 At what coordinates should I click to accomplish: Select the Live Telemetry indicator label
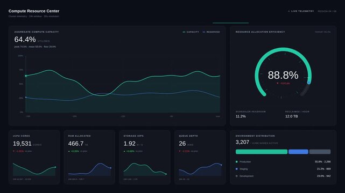302,11
